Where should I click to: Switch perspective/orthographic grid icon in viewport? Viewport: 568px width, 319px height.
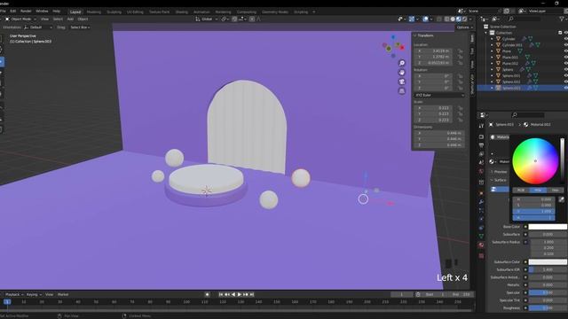(x=402, y=91)
